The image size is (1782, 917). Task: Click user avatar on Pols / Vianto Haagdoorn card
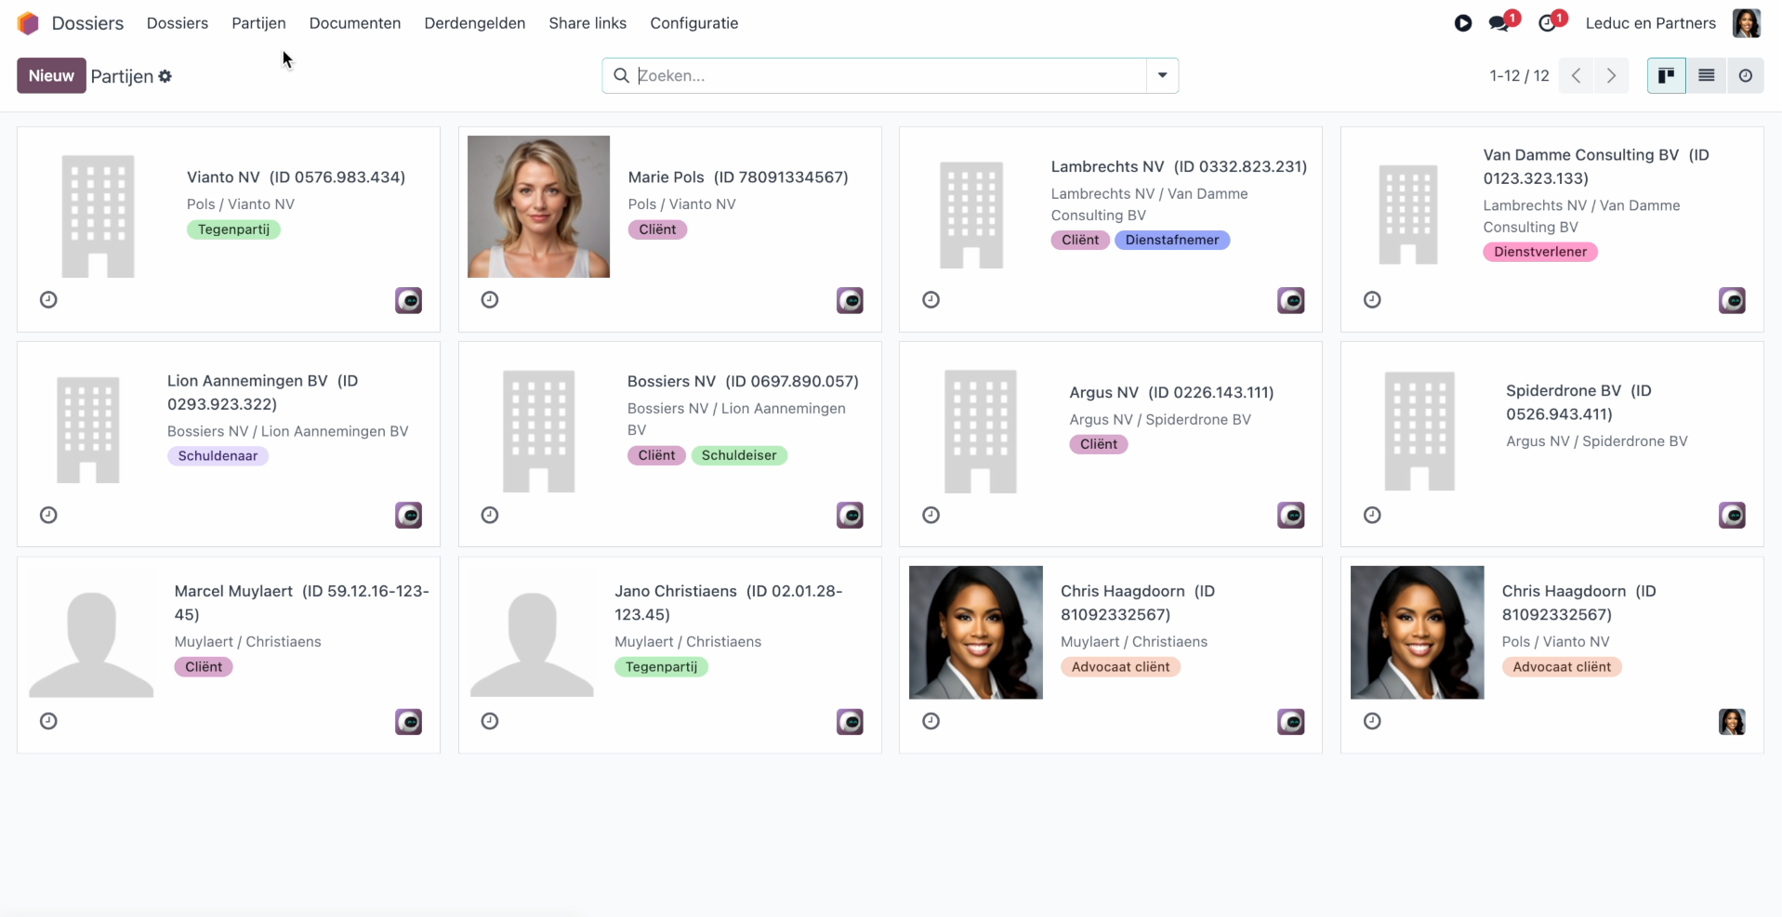1732,722
